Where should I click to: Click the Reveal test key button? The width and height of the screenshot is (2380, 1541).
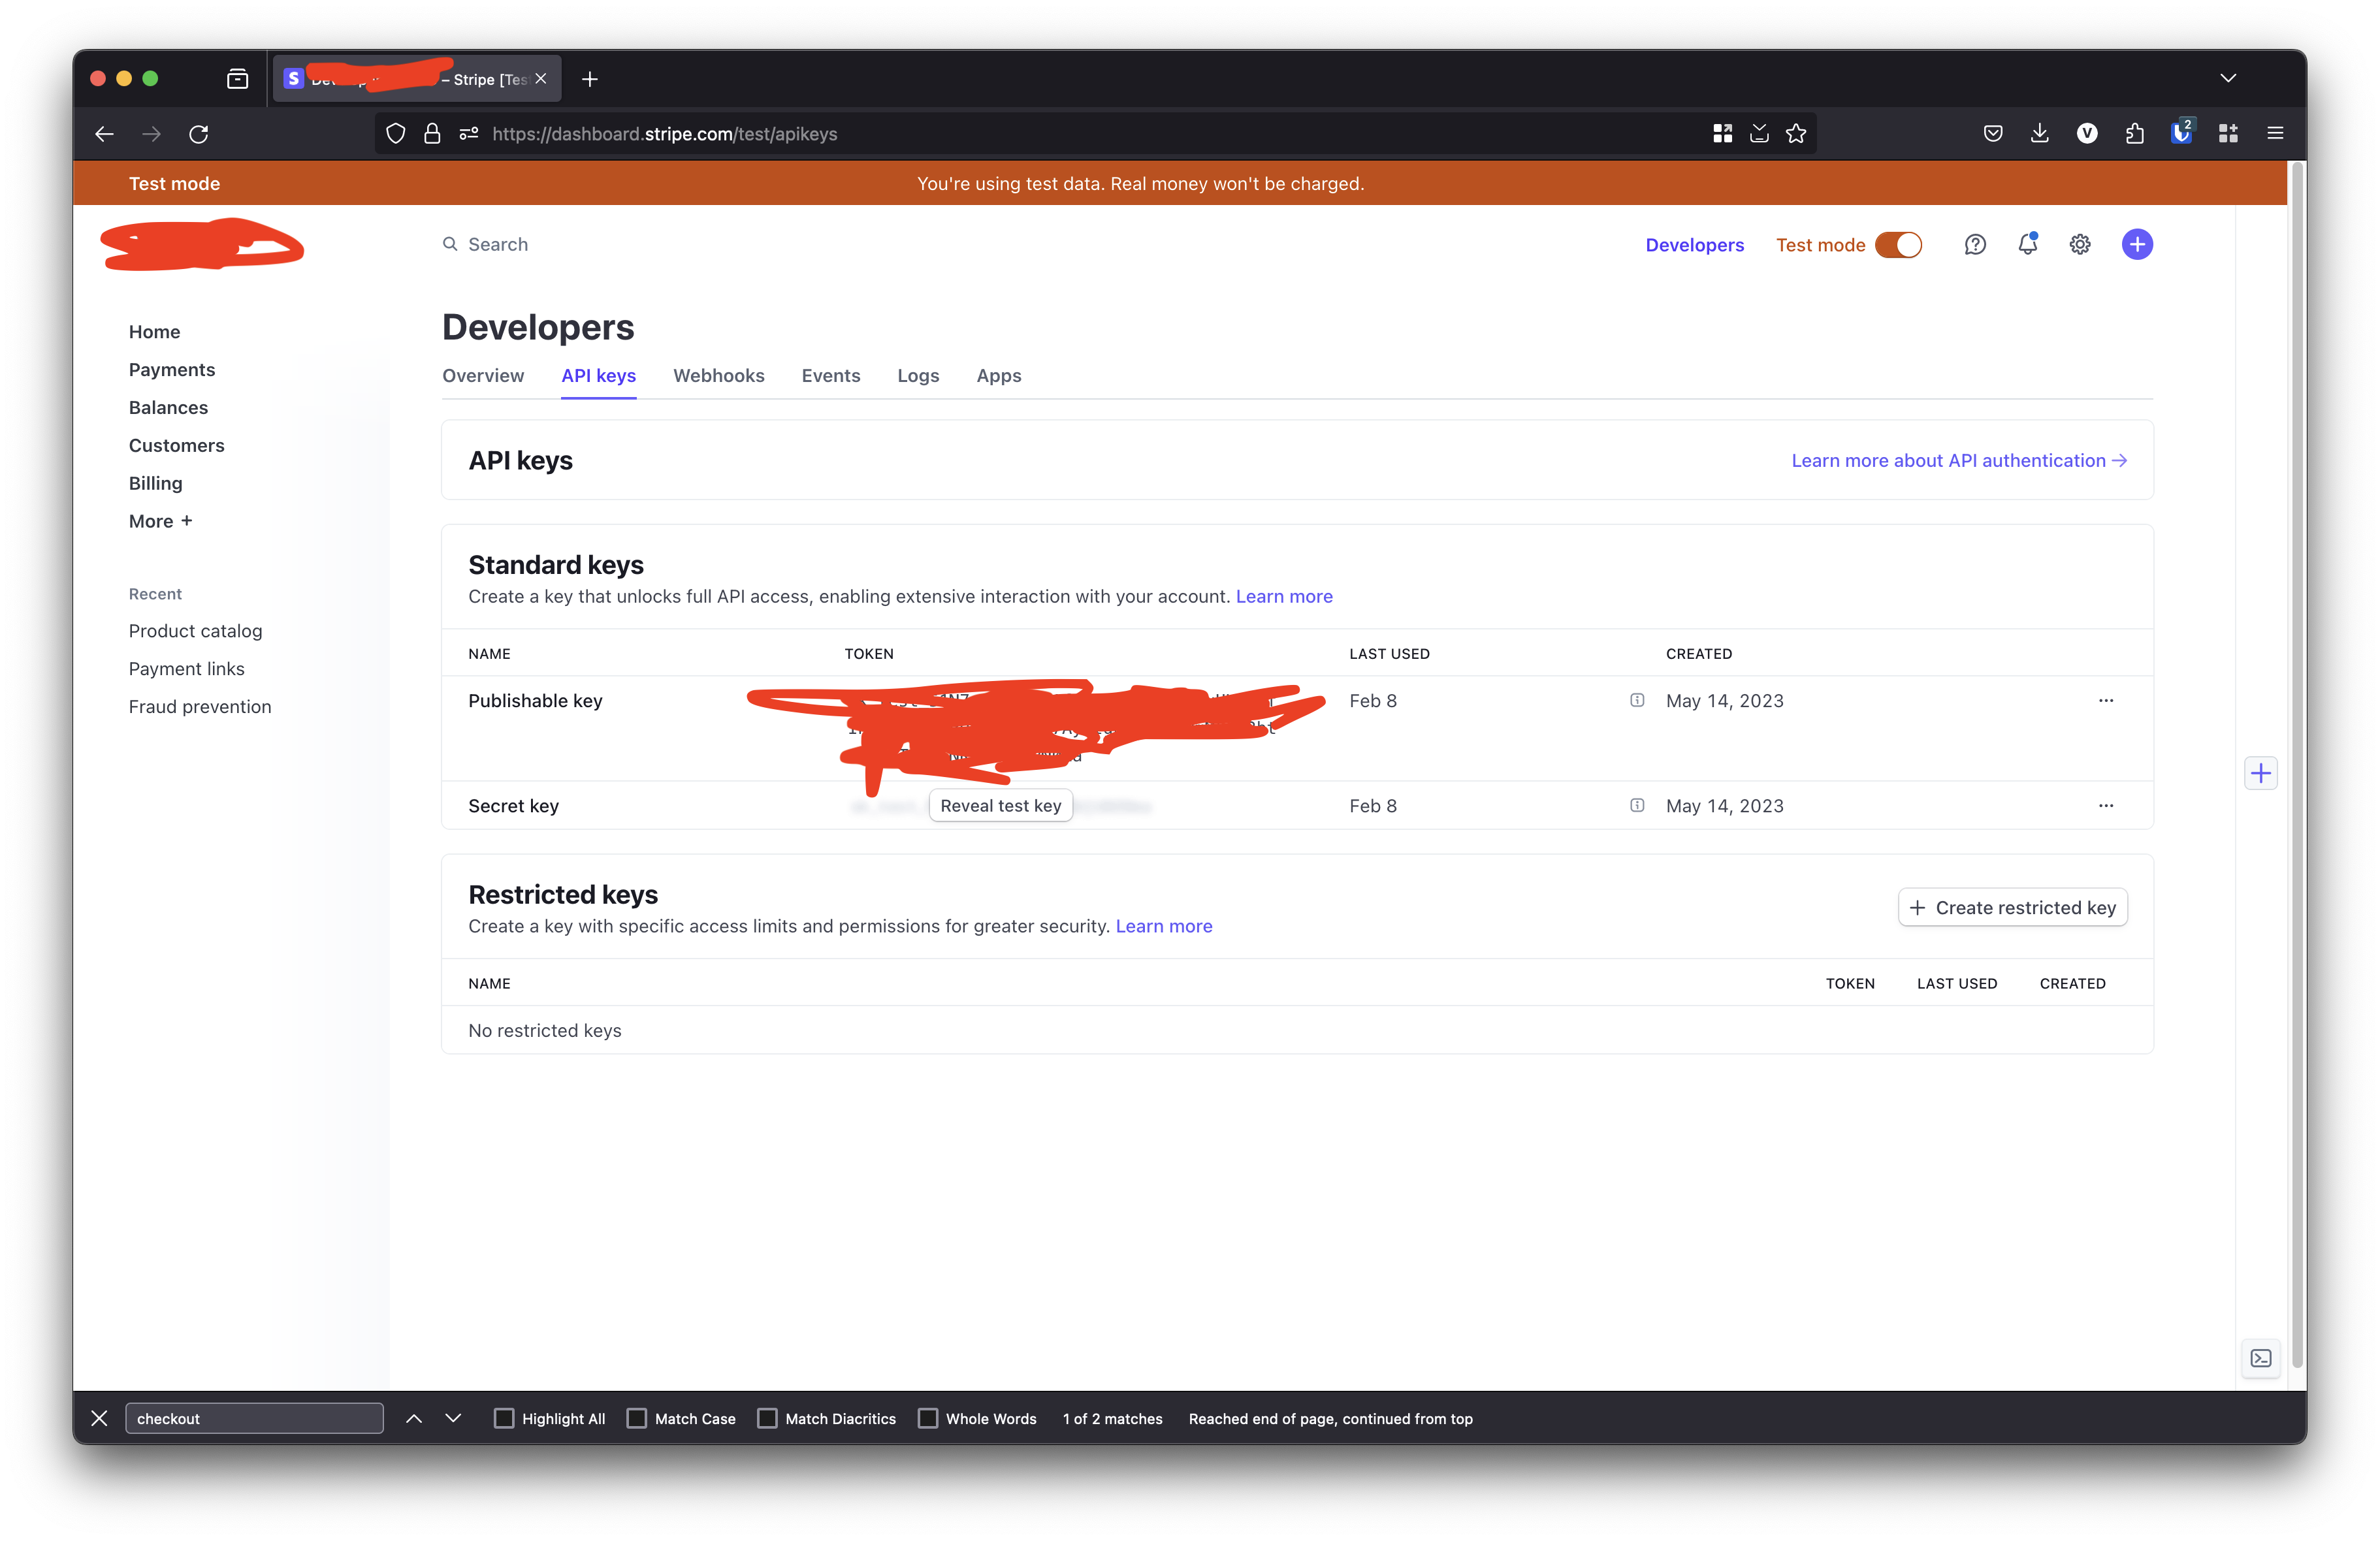point(1000,805)
